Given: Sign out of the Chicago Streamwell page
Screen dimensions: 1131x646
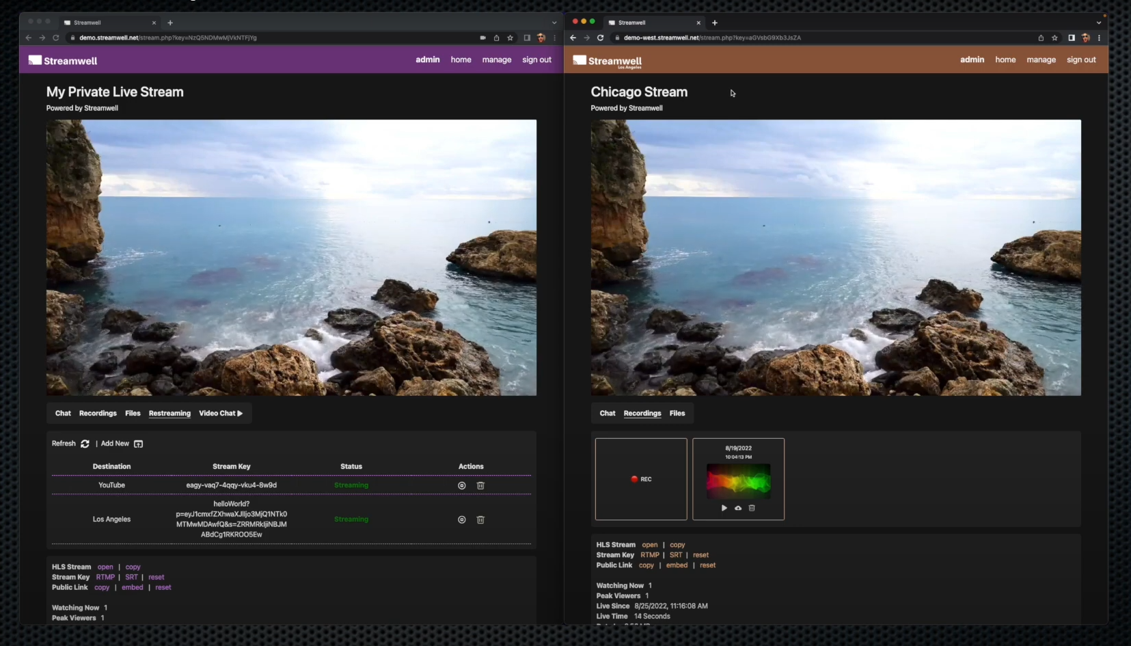Looking at the screenshot, I should click(x=1080, y=60).
